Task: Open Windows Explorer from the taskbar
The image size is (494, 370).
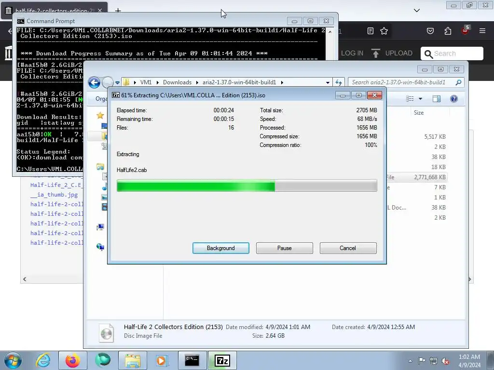Action: point(133,360)
